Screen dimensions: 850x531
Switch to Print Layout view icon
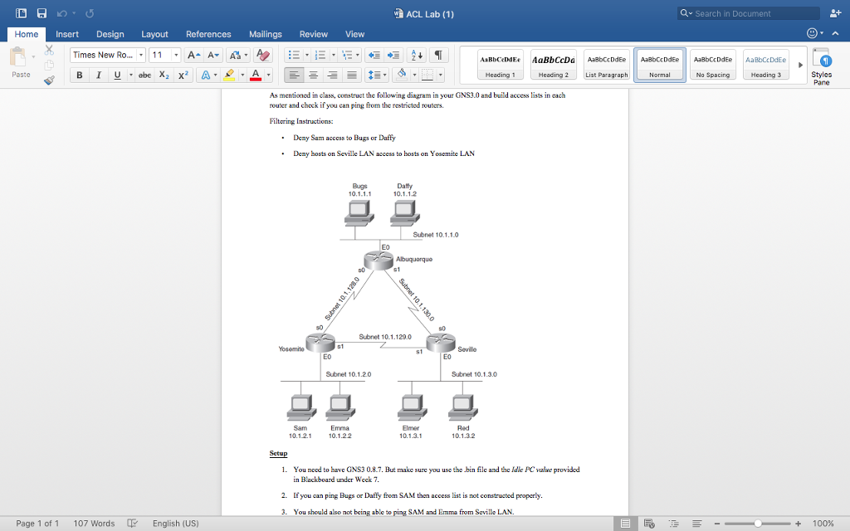(625, 524)
